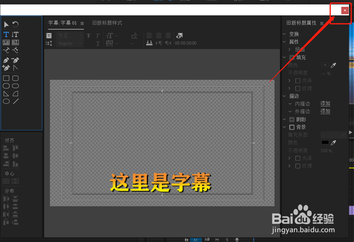
Task: Select the Convert Anchor Point tool
Action: (x=15, y=68)
